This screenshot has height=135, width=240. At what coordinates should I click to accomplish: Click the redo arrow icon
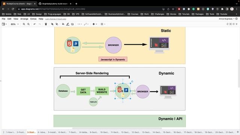pos(40,24)
